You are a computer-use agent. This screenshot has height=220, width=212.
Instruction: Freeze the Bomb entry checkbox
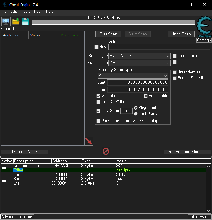[4, 179]
